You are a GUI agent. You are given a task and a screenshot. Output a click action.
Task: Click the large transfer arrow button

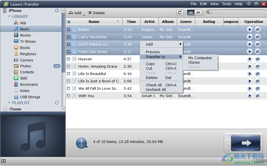coord(245,143)
